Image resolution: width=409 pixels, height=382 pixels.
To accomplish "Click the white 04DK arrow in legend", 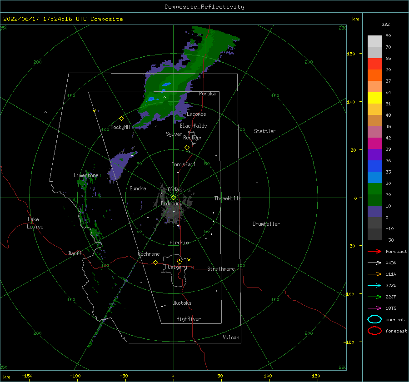I will 374,263.
